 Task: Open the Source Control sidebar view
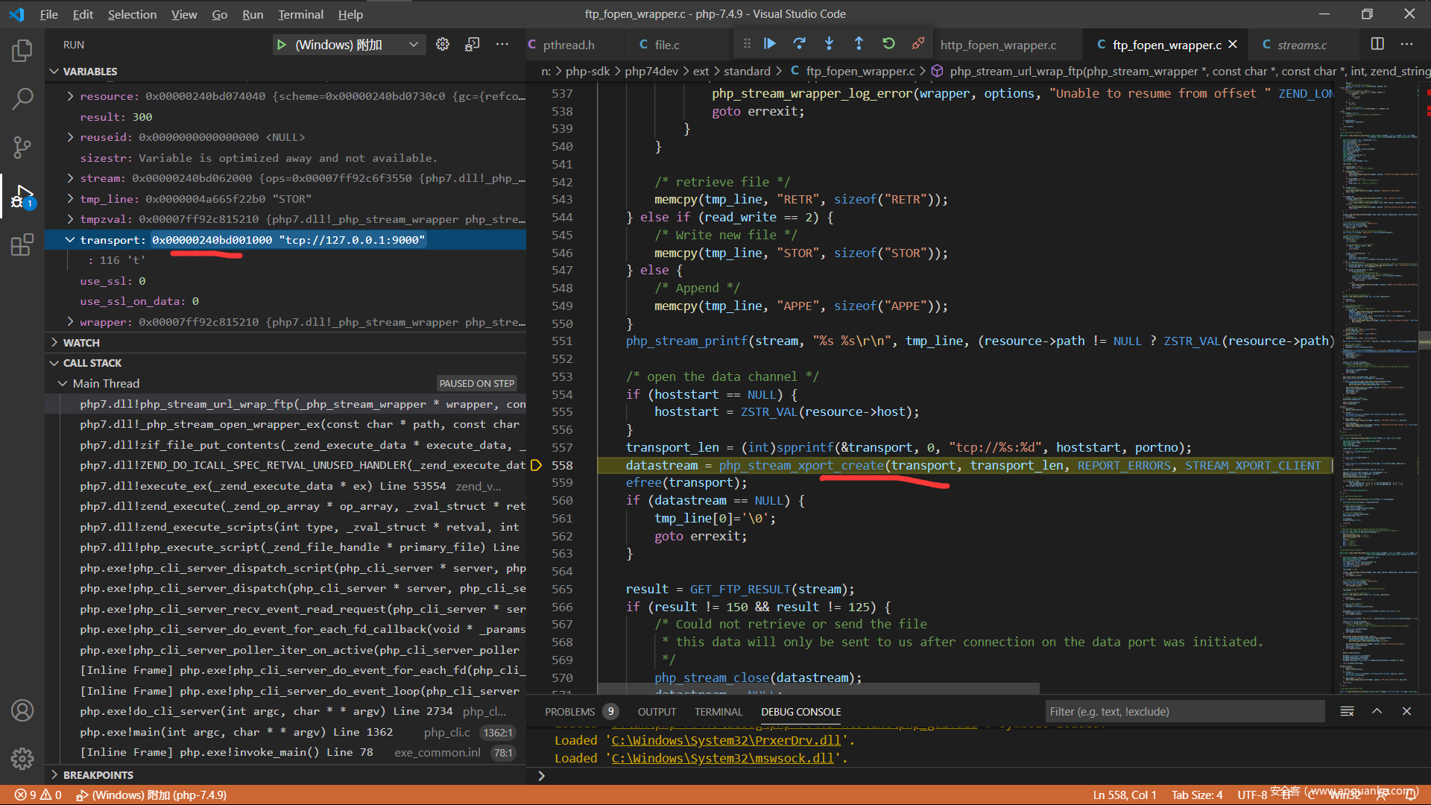pyautogui.click(x=22, y=147)
